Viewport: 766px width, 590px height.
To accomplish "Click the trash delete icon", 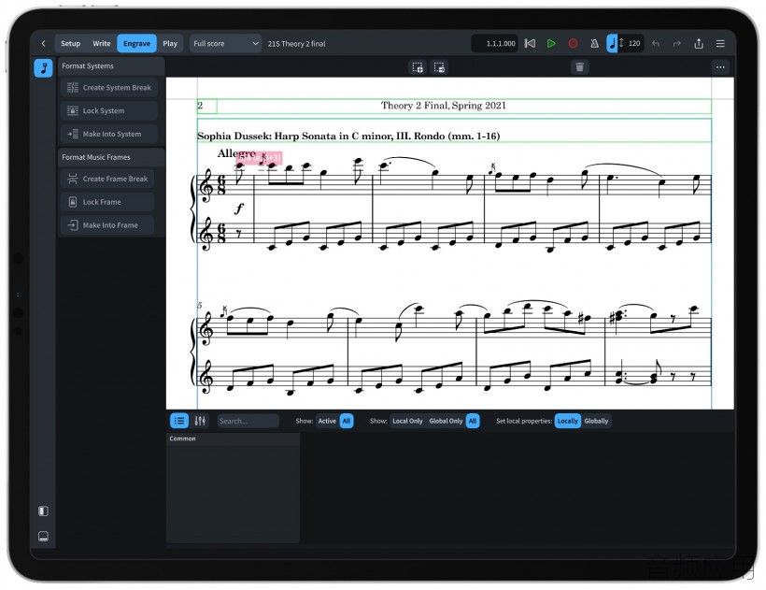I will (x=579, y=67).
